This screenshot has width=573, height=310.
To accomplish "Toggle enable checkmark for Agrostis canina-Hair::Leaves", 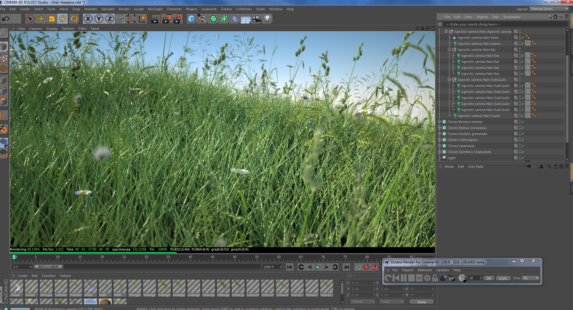I will (523, 44).
